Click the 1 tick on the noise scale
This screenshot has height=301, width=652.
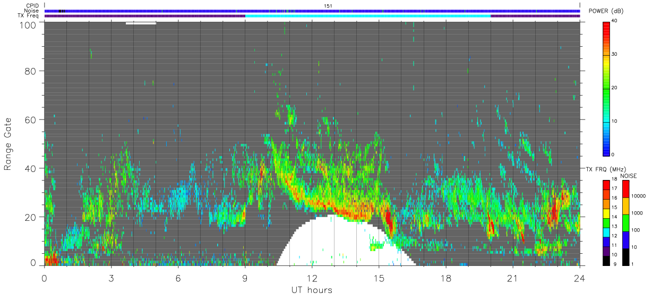point(633,264)
